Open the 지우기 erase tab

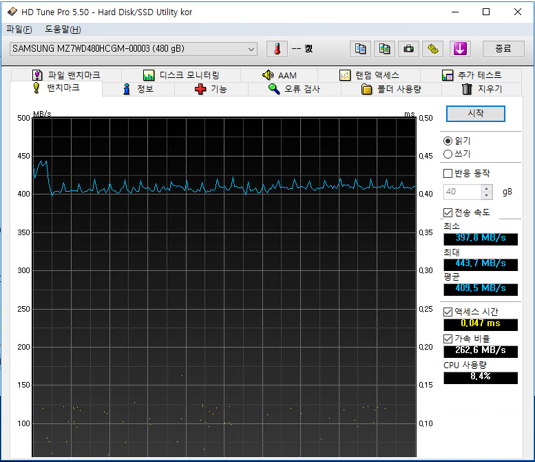(482, 89)
